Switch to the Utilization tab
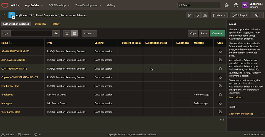 coord(40,24)
